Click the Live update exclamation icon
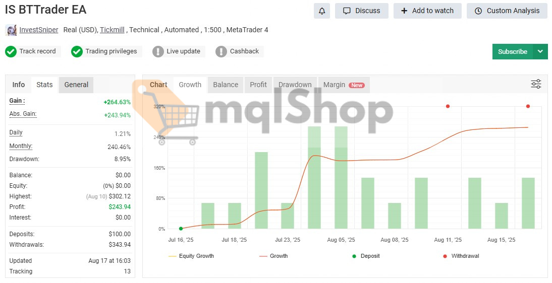 [x=158, y=52]
